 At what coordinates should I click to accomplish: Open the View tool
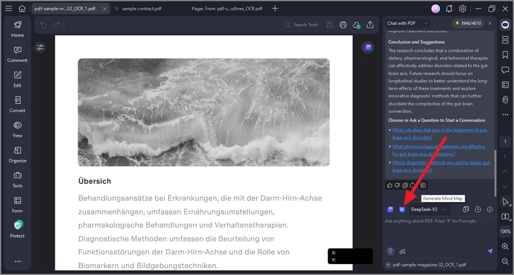17,129
